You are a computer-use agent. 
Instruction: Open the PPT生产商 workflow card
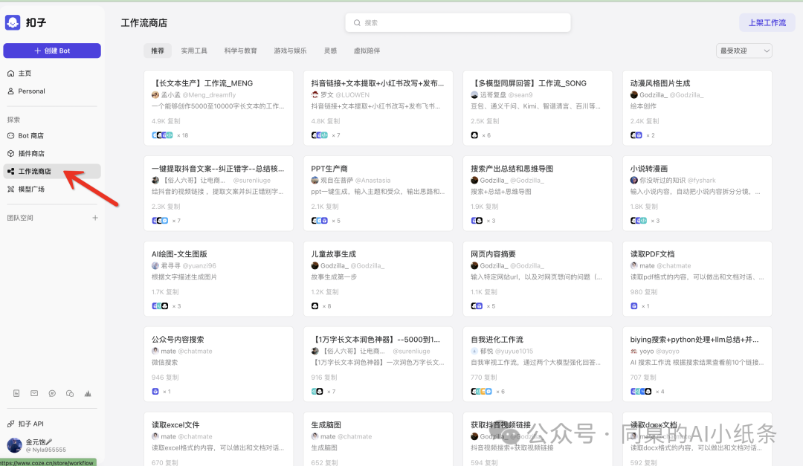tap(378, 190)
